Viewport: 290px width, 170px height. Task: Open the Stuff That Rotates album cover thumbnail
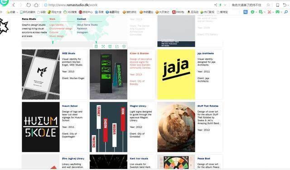[x=176, y=127]
